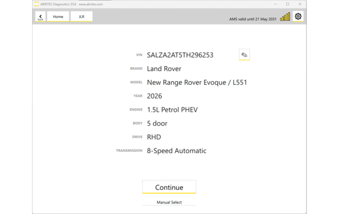Click the VIN field label
339x214 pixels.
139,55
